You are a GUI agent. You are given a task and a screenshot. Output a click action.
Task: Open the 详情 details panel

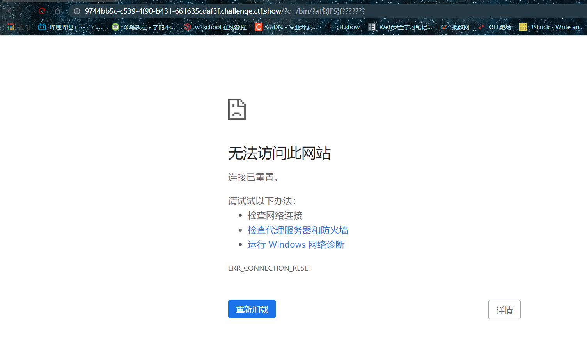504,309
